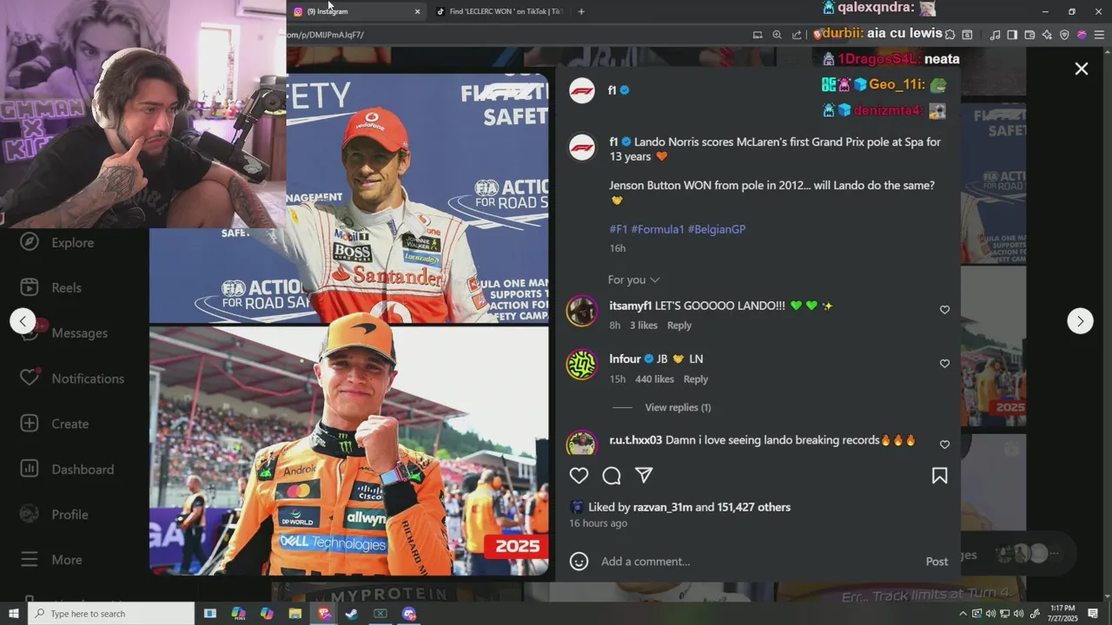The width and height of the screenshot is (1112, 625).
Task: Open the browser media music-note control
Action: click(x=995, y=35)
